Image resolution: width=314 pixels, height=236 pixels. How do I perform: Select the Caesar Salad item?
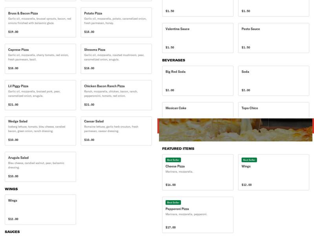[x=116, y=131]
